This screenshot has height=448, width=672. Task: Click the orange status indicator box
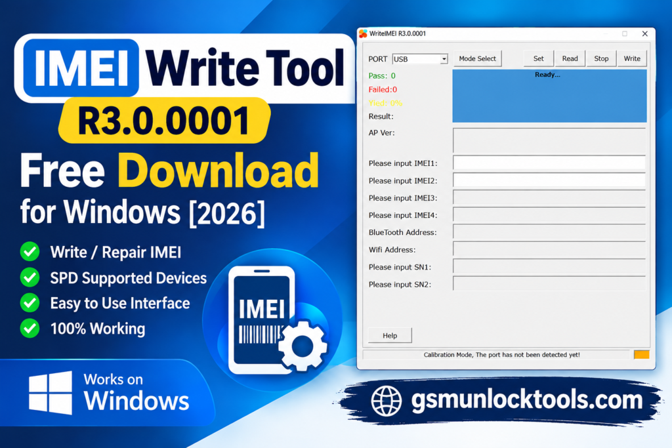pos(642,355)
